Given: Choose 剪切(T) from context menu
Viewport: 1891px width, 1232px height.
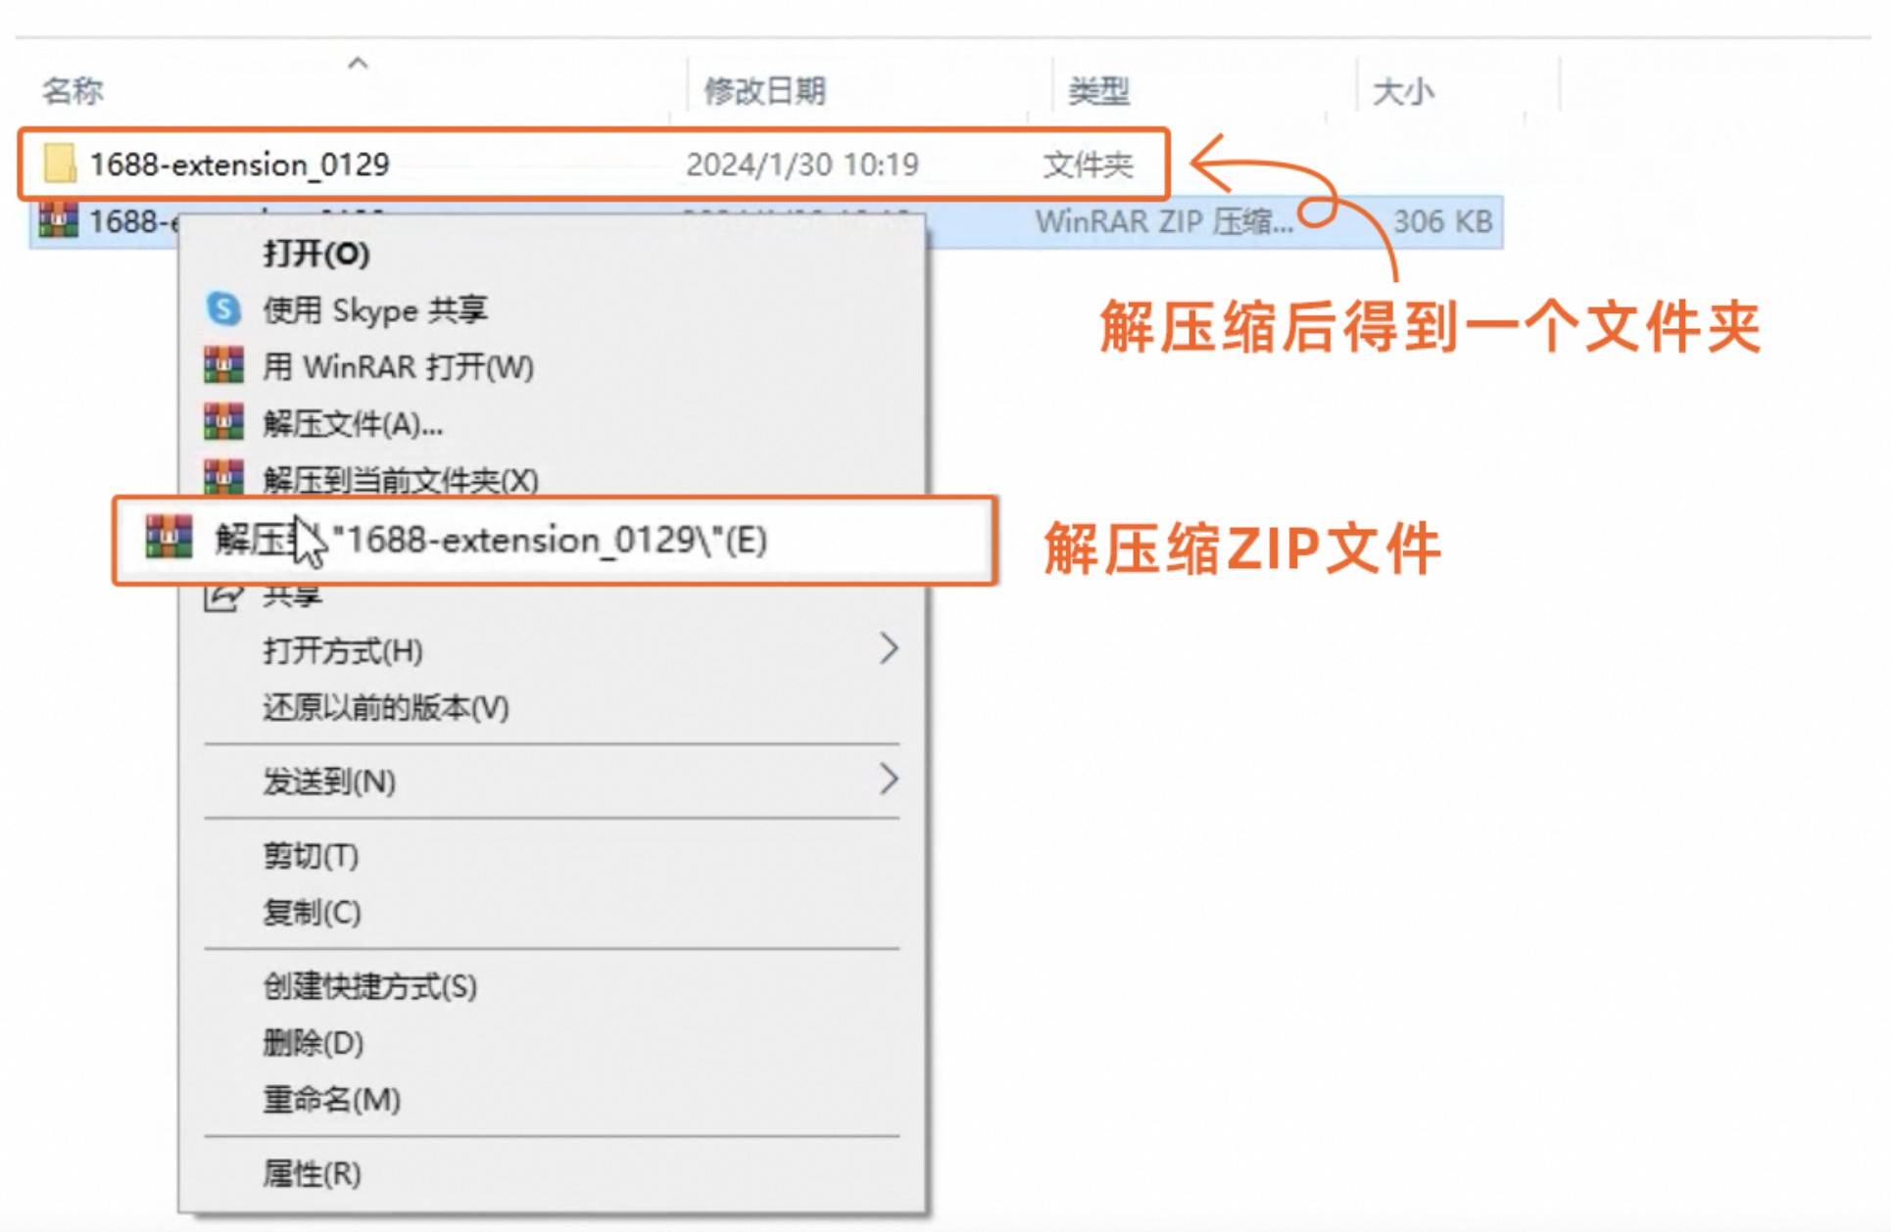Looking at the screenshot, I should click(554, 856).
